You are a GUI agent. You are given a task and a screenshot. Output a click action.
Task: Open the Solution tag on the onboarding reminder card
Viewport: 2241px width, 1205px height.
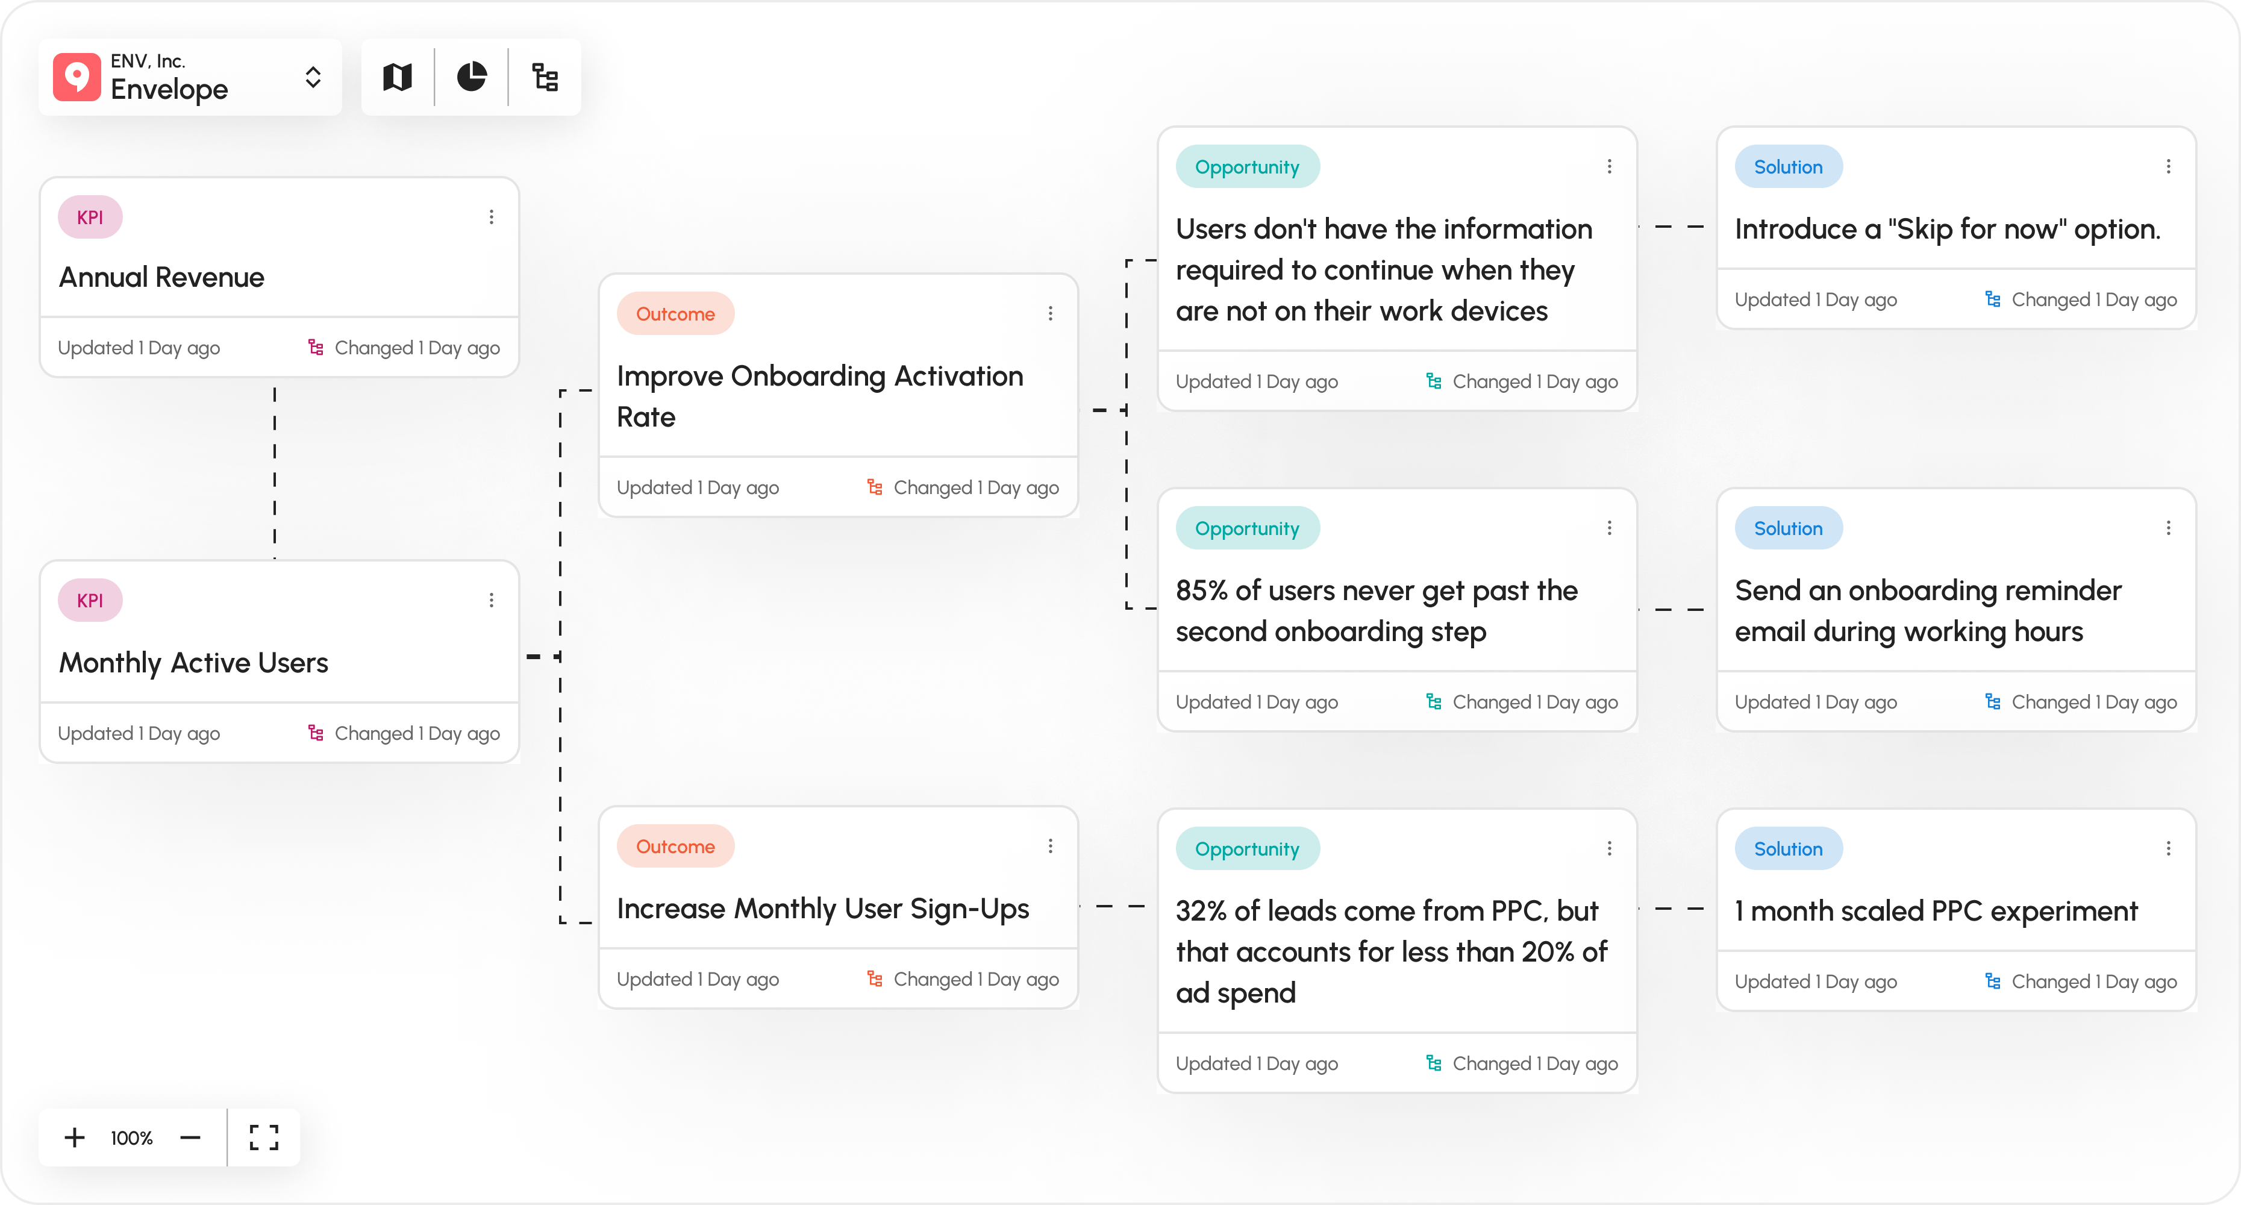point(1789,527)
